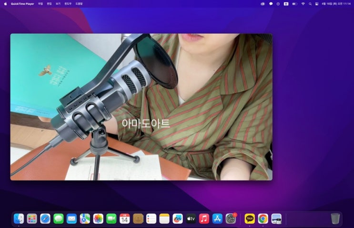
Task: Click the QuickTime video showing the microphone
Action: point(142,107)
